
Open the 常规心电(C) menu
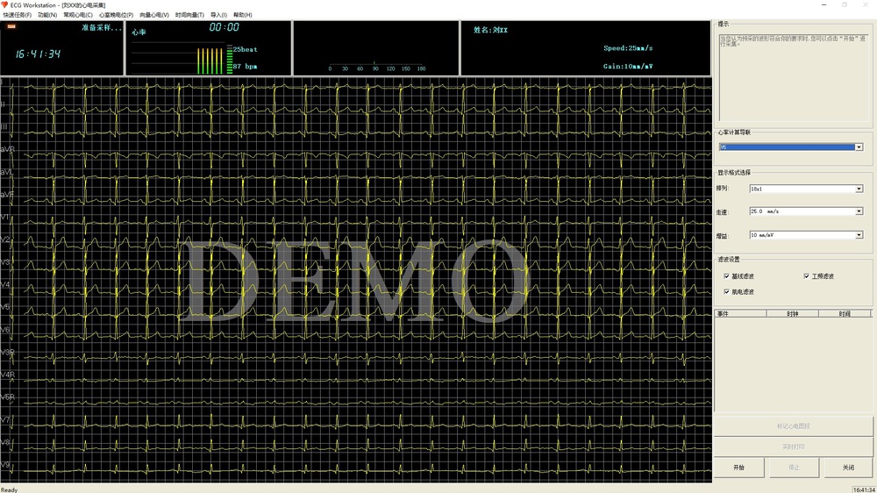[x=78, y=15]
